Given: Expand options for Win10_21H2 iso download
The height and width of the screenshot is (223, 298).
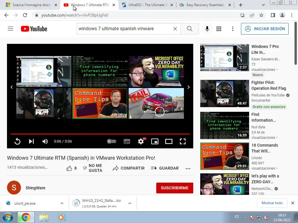Looking at the screenshot, I should tap(130, 203).
